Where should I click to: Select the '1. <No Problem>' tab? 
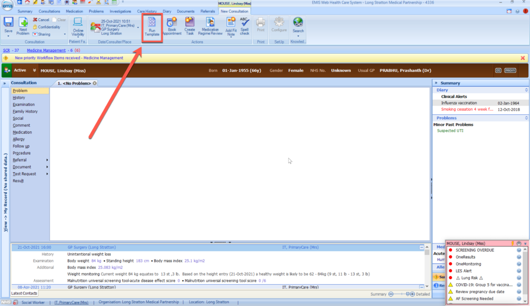[x=75, y=83]
